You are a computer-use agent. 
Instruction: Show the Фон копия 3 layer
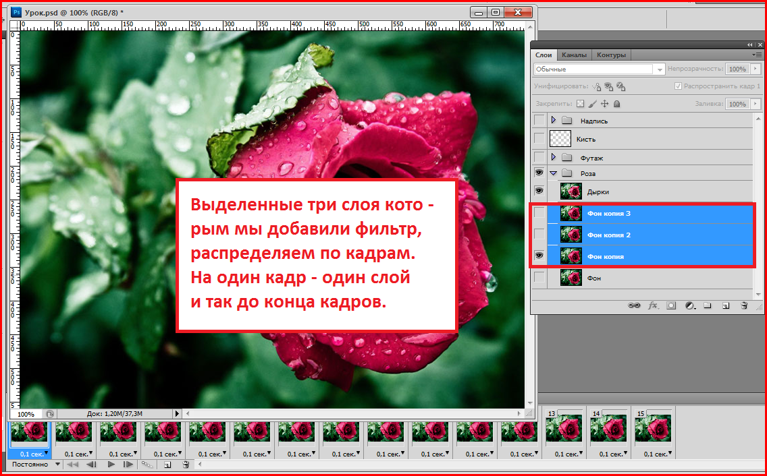pyautogui.click(x=539, y=212)
